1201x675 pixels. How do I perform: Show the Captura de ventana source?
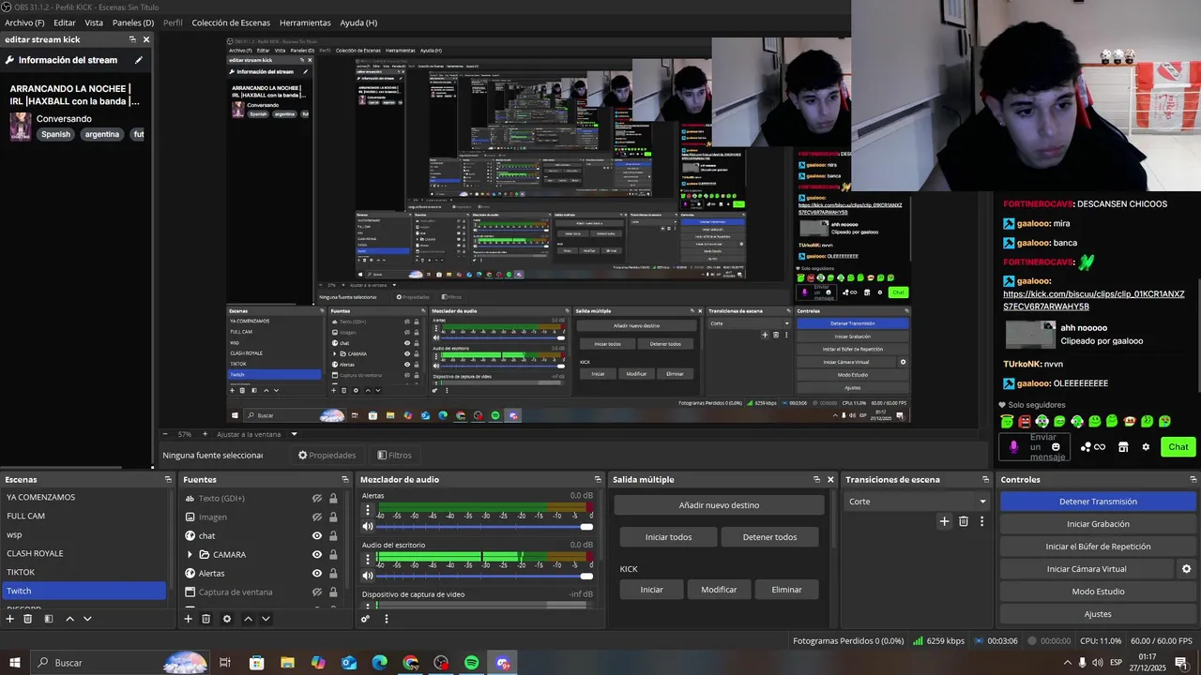(x=317, y=592)
